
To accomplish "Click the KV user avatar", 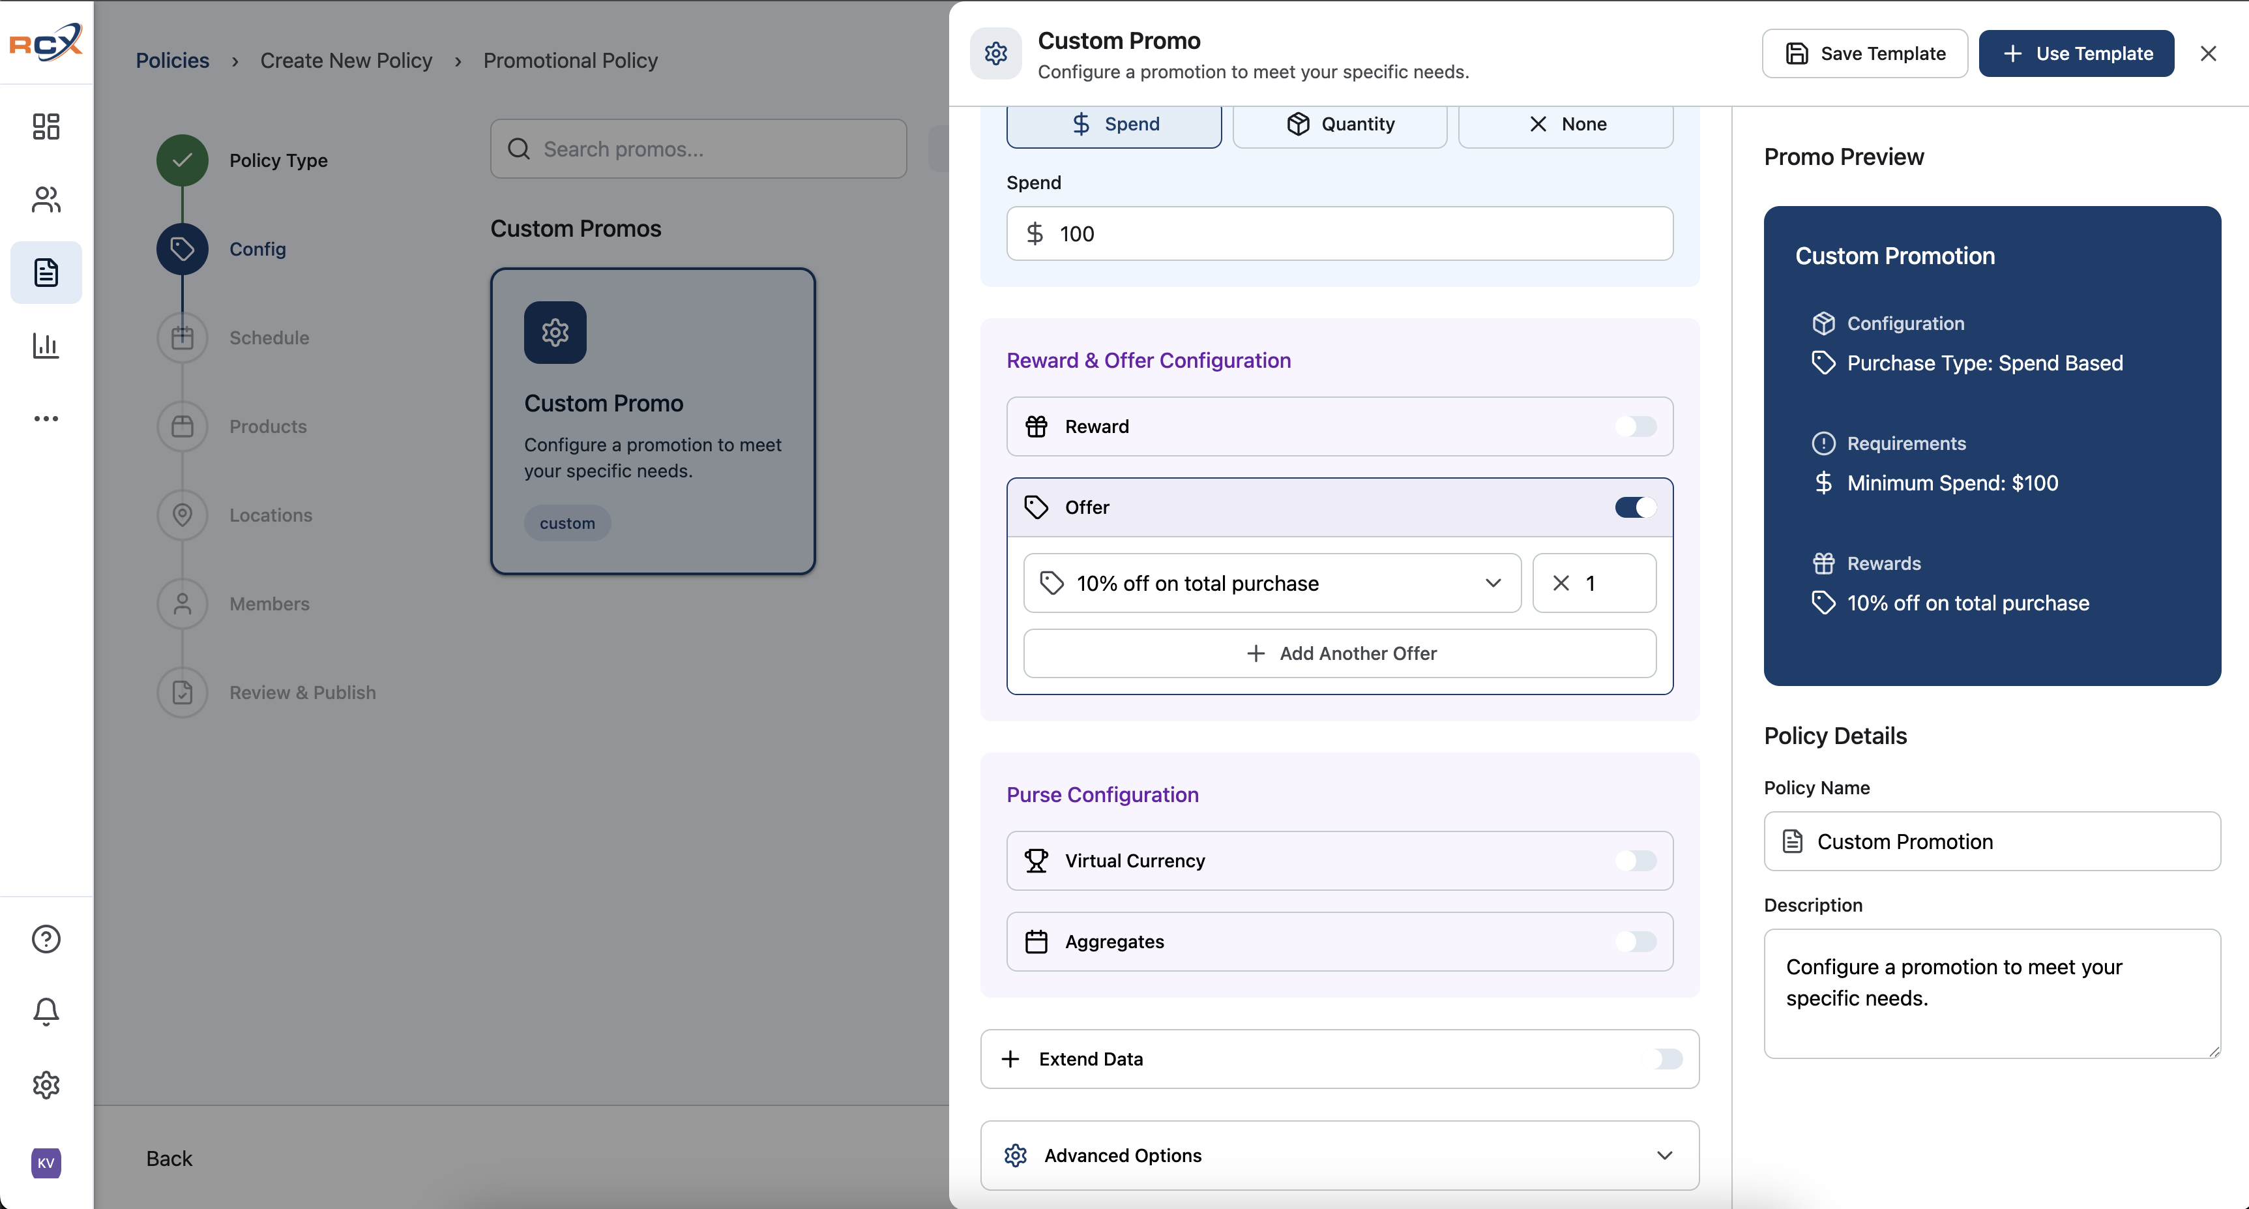I will click(x=46, y=1163).
